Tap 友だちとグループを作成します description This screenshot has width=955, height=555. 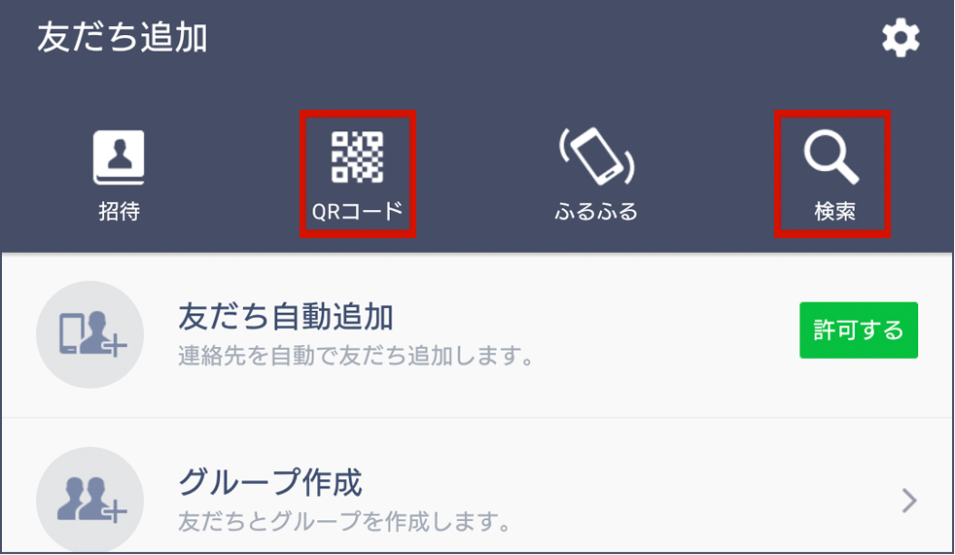(x=344, y=522)
